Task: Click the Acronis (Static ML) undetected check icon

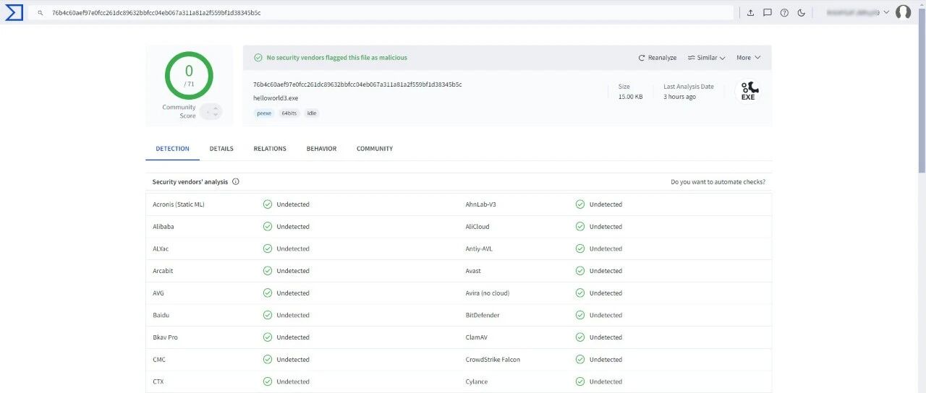Action: pyautogui.click(x=268, y=204)
